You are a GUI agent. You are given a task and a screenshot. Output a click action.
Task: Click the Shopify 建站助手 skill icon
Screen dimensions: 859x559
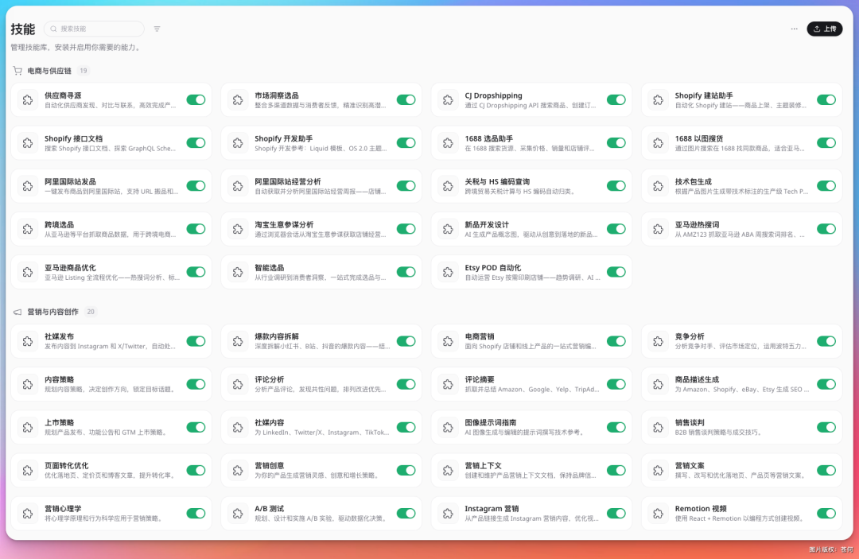point(658,99)
